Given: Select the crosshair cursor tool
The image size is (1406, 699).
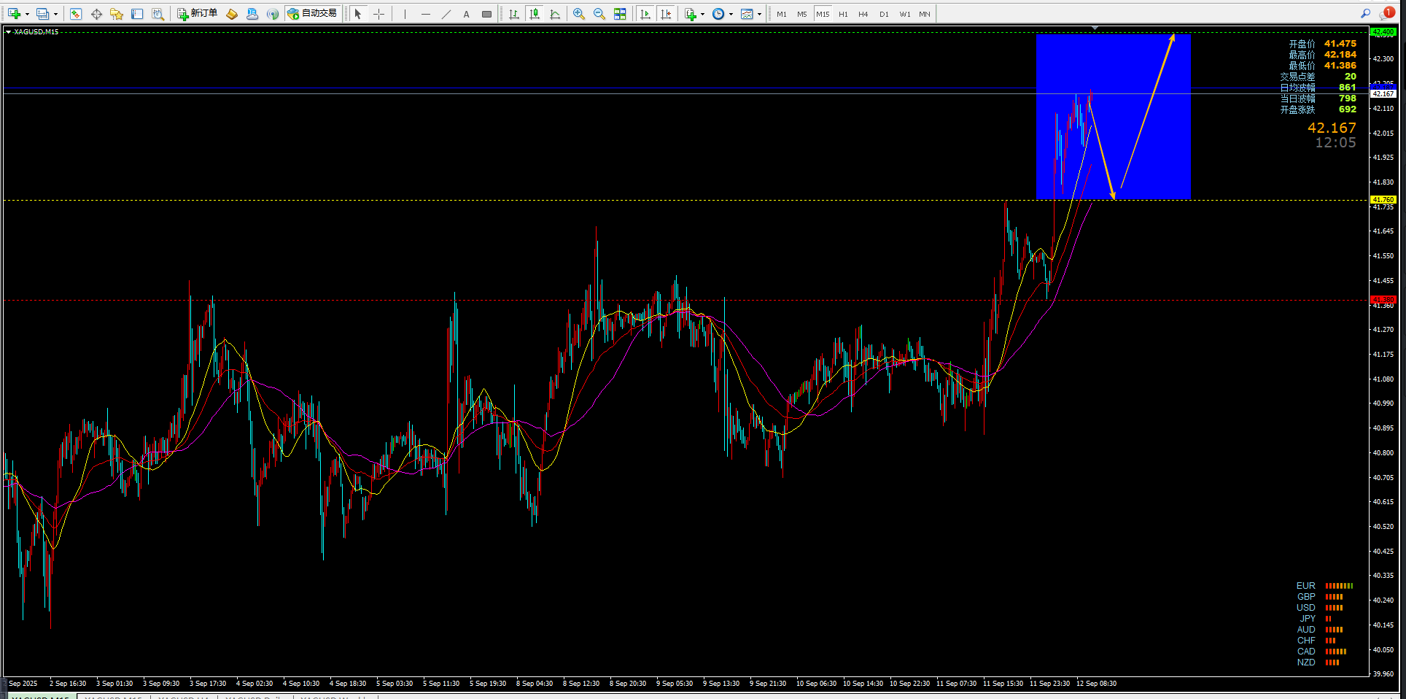Looking at the screenshot, I should tap(378, 14).
